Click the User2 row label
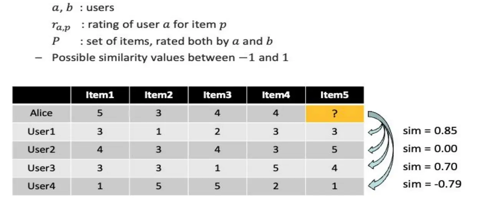This screenshot has width=479, height=211. pyautogui.click(x=41, y=150)
